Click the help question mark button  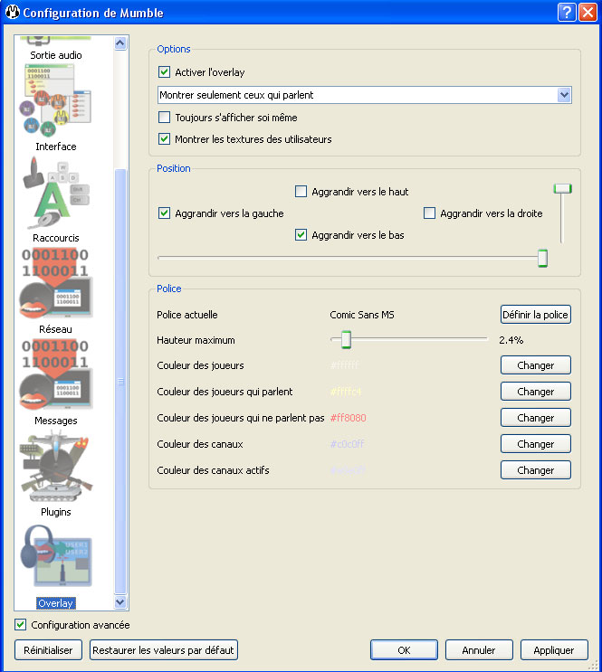tap(567, 12)
